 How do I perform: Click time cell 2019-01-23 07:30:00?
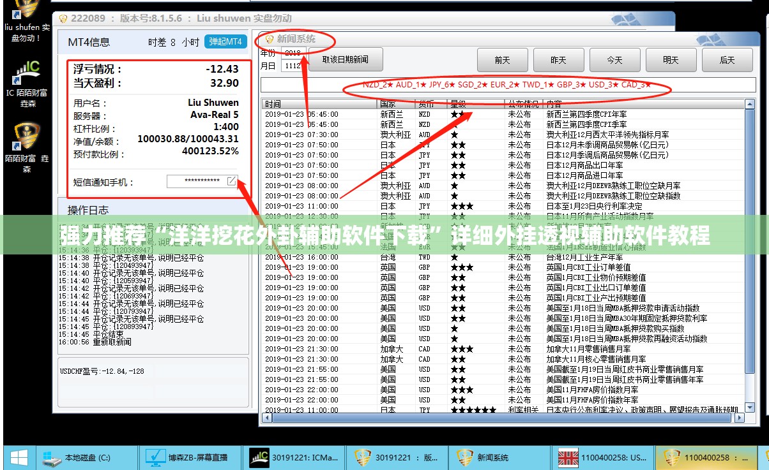tap(301, 135)
